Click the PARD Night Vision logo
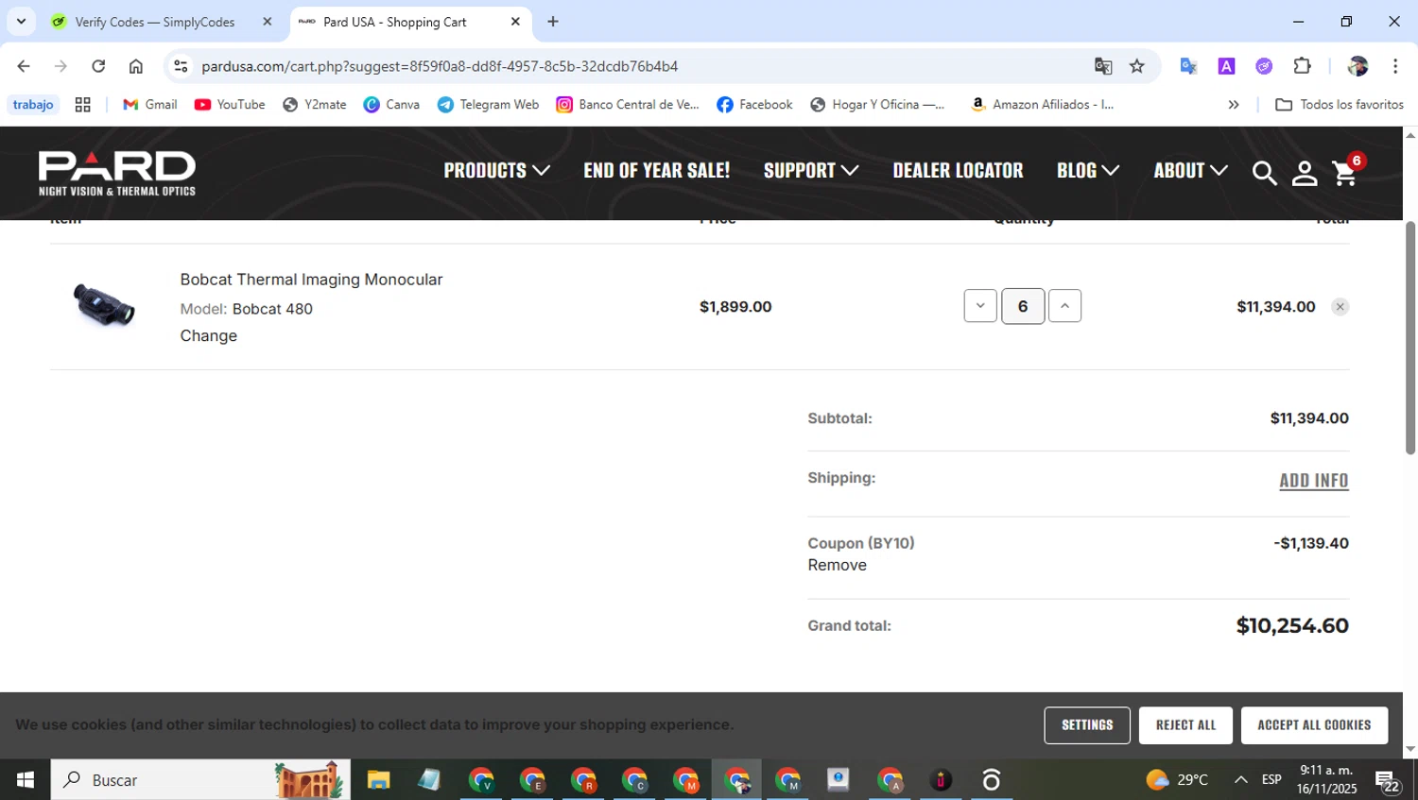Viewport: 1418px width, 800px height. pyautogui.click(x=117, y=173)
